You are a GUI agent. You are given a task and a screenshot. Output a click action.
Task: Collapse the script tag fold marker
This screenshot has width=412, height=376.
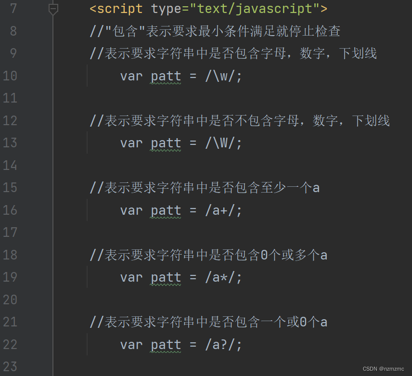coord(53,10)
